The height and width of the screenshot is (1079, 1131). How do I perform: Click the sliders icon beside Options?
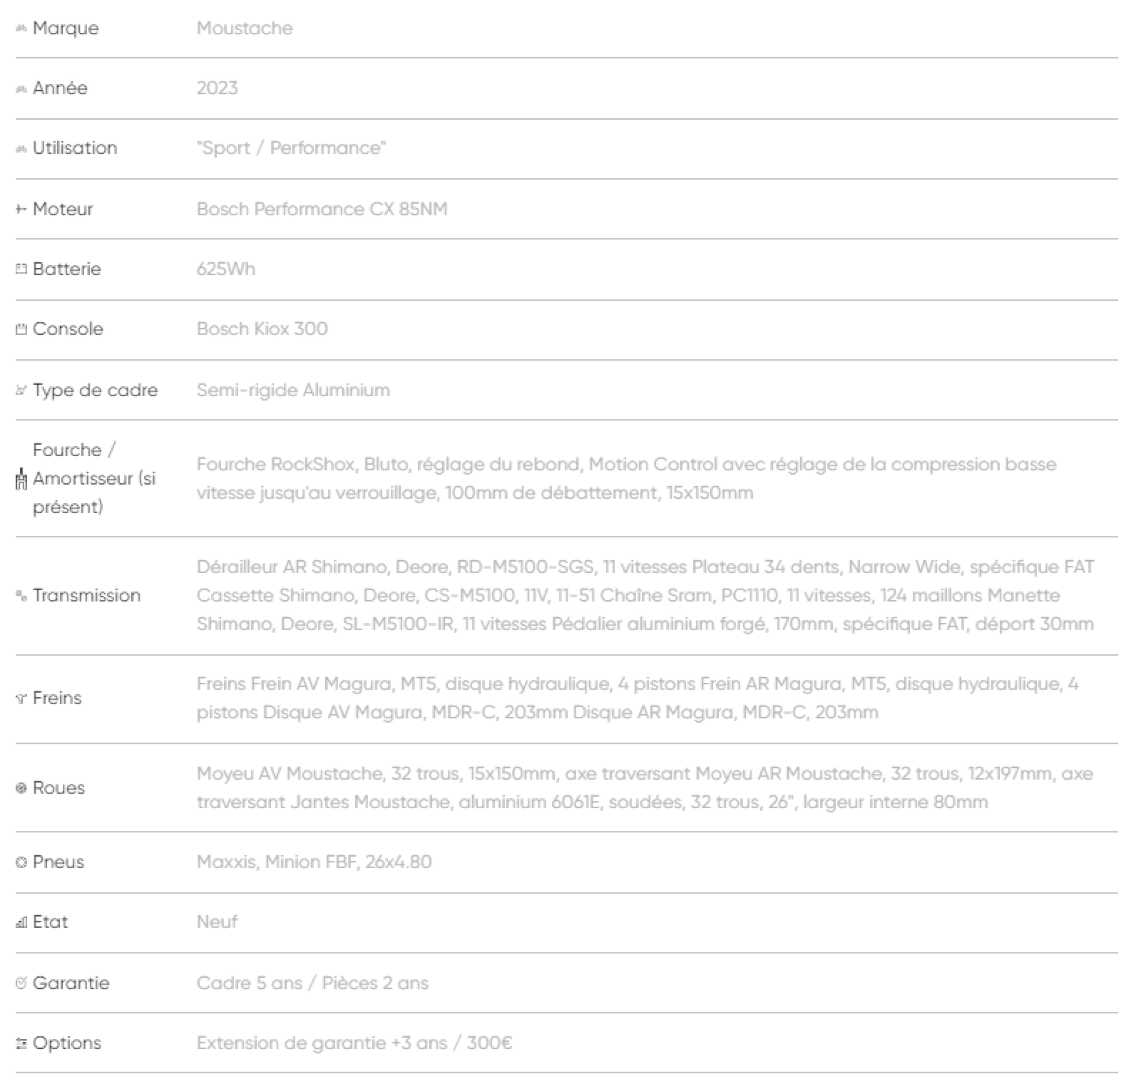pos(21,1043)
